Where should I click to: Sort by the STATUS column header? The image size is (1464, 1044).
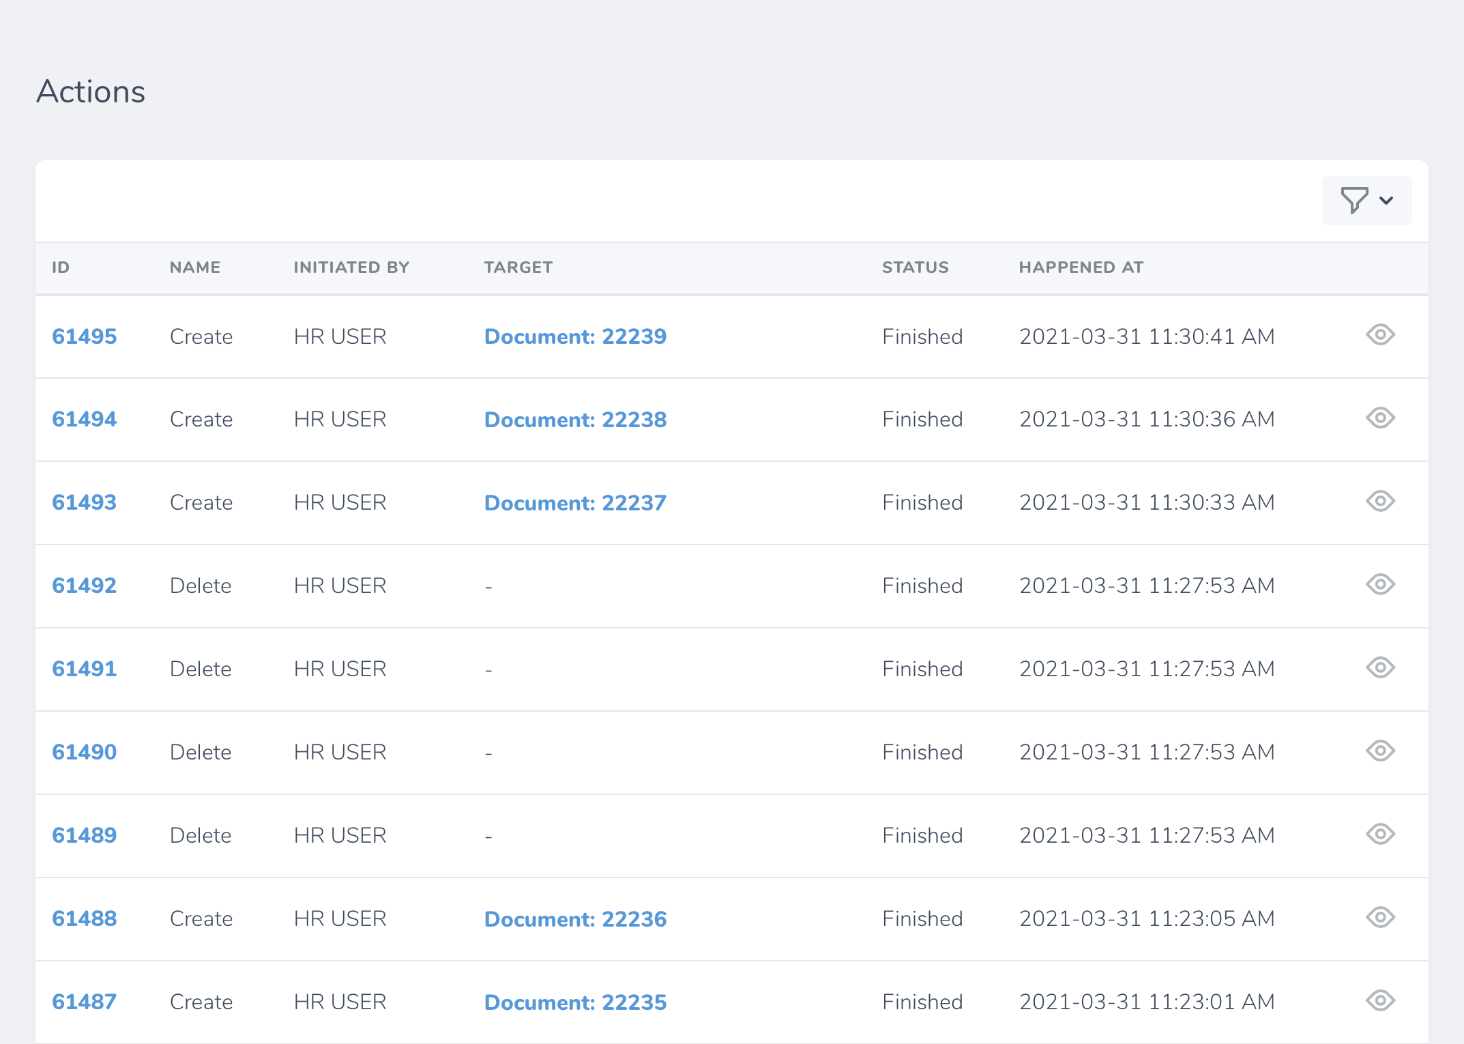[915, 267]
